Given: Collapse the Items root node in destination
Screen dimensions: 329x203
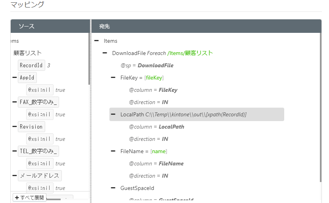Looking at the screenshot, I should click(97, 41).
